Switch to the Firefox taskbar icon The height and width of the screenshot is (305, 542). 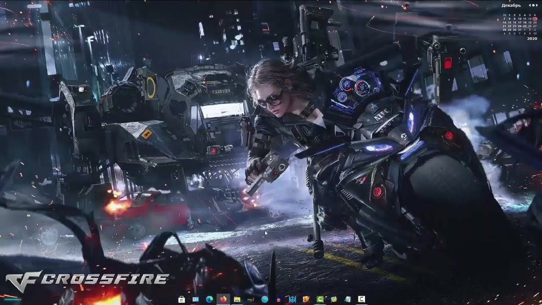coord(223,299)
